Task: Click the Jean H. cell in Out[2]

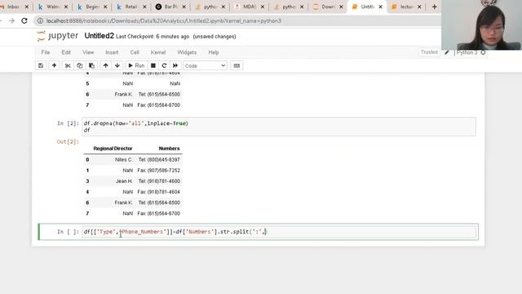Action: (124, 181)
